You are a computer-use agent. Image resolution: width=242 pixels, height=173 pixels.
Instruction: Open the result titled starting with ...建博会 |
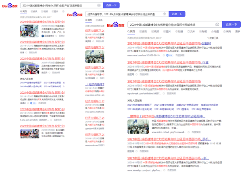(166, 116)
